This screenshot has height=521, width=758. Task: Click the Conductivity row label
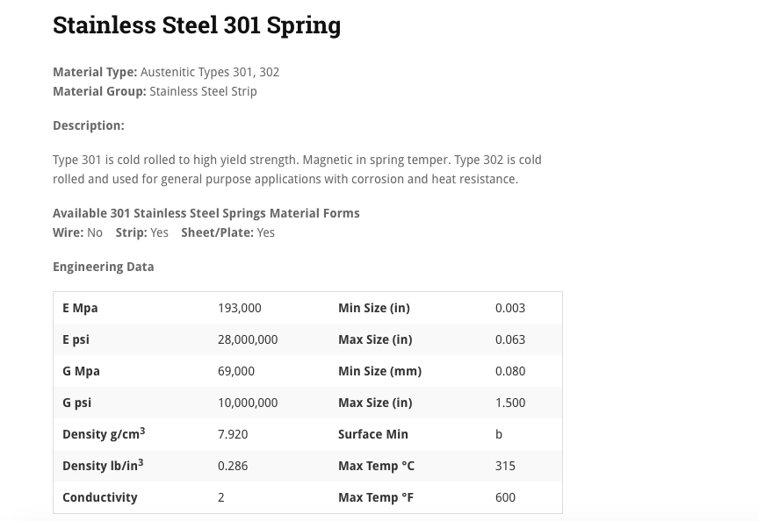pyautogui.click(x=99, y=497)
